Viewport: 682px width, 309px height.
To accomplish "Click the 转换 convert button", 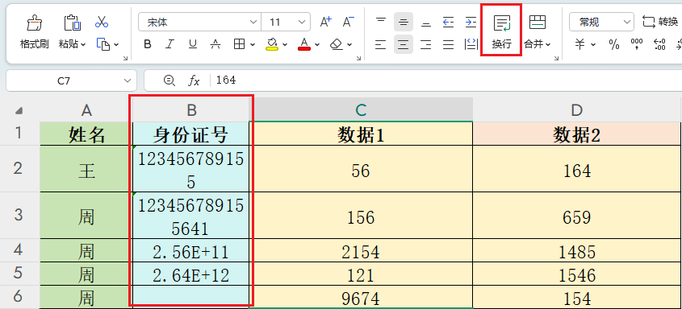I will (x=660, y=22).
